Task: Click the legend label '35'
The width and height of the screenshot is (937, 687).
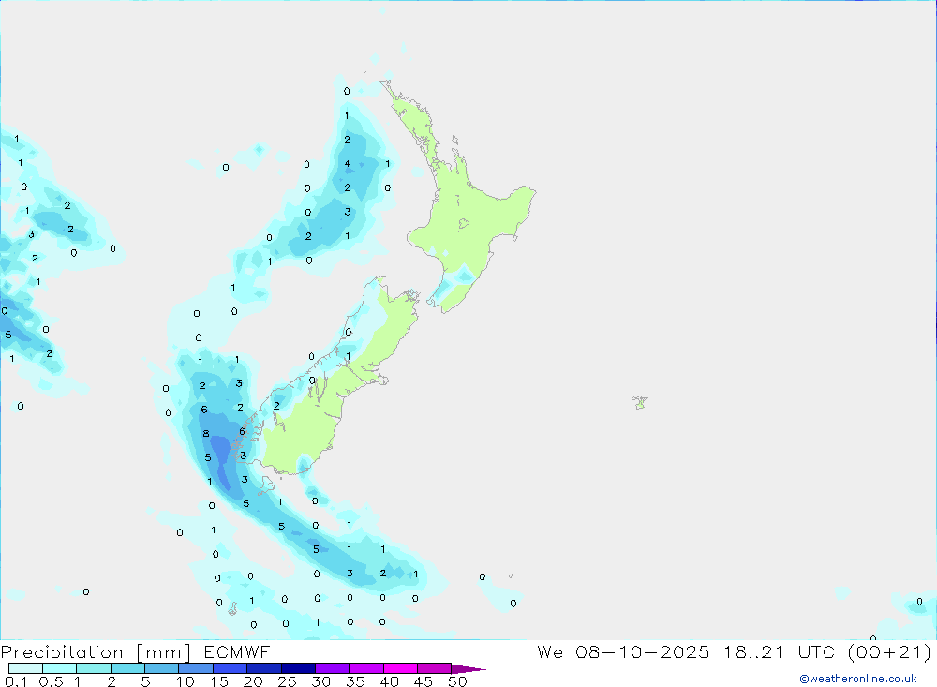Action: pos(355,681)
